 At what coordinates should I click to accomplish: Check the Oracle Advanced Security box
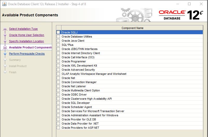pos(58,70)
